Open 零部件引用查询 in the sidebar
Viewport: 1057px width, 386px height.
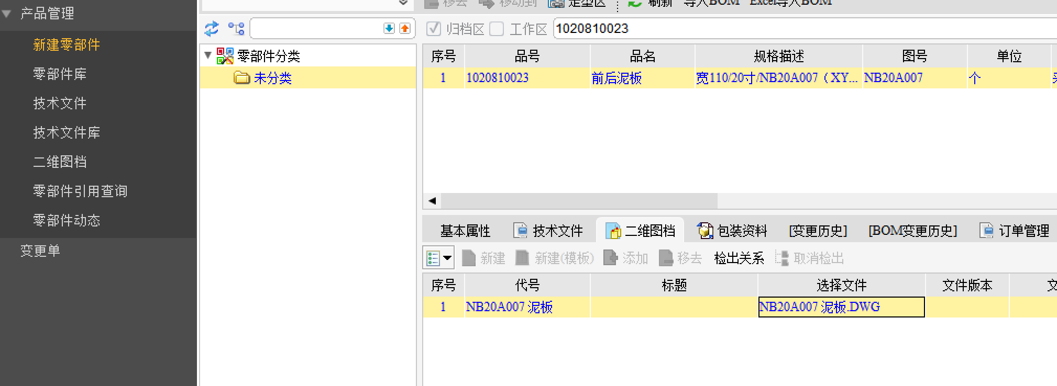[x=80, y=191]
